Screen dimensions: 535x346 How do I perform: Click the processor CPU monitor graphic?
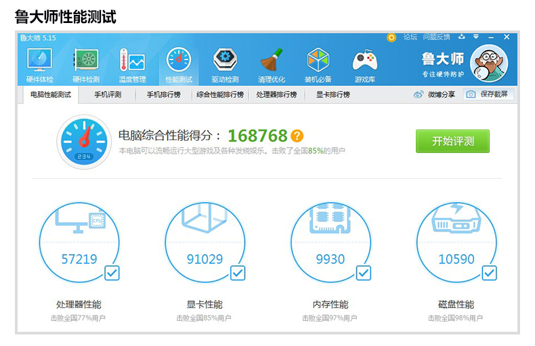pos(81,220)
